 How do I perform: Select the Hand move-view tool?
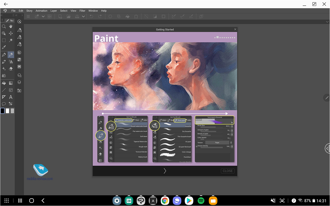(x=11, y=26)
